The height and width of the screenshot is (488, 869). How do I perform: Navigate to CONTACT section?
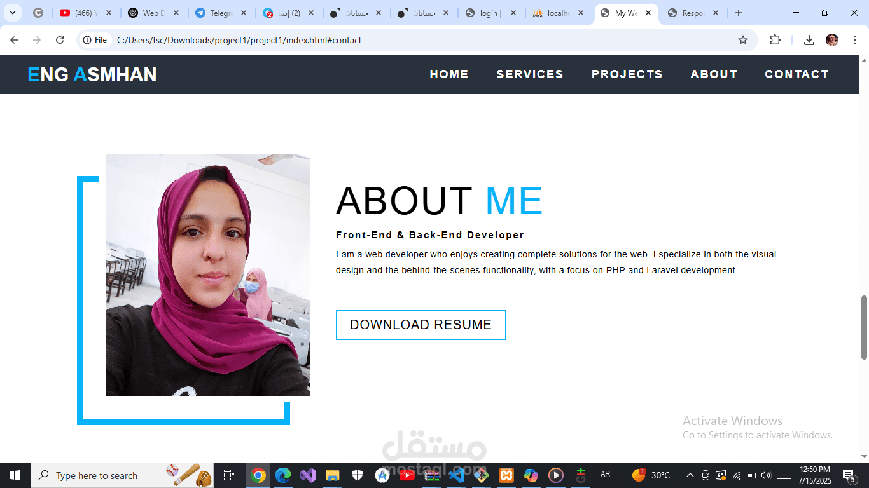796,74
